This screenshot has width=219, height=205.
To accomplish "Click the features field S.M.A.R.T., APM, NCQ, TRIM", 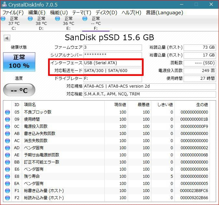I will click(x=150, y=94).
